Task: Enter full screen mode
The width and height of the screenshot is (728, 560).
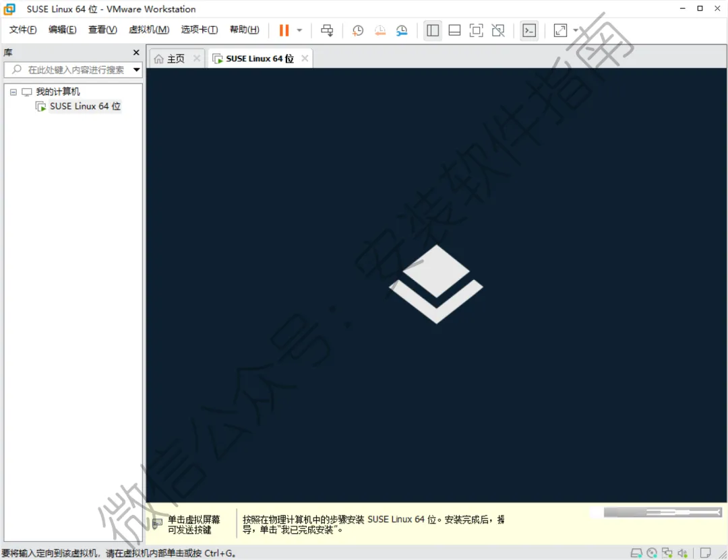Action: [x=477, y=30]
